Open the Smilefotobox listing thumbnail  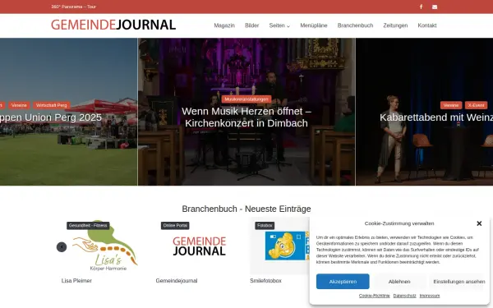coord(280,246)
